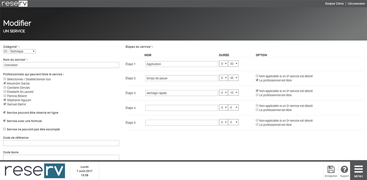The height and width of the screenshot is (180, 367).
Task: Click the Modifier page heading
Action: point(17,23)
